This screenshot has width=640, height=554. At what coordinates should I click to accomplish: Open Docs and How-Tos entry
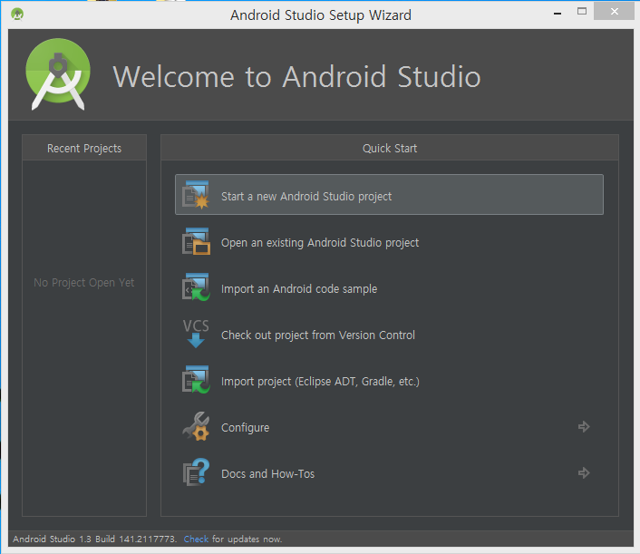tap(389, 473)
